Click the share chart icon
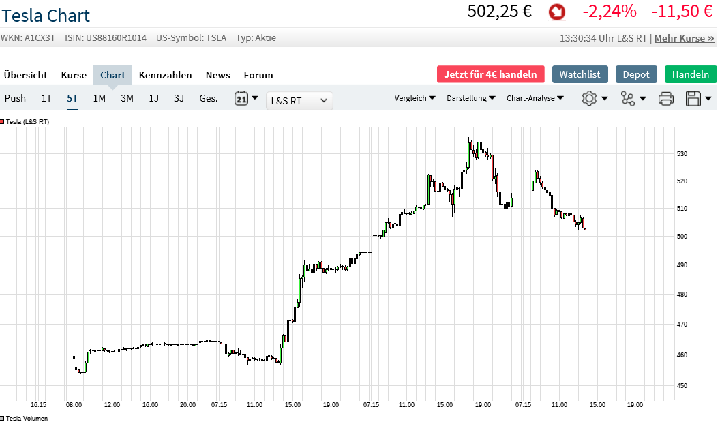The width and height of the screenshot is (722, 422). point(628,98)
